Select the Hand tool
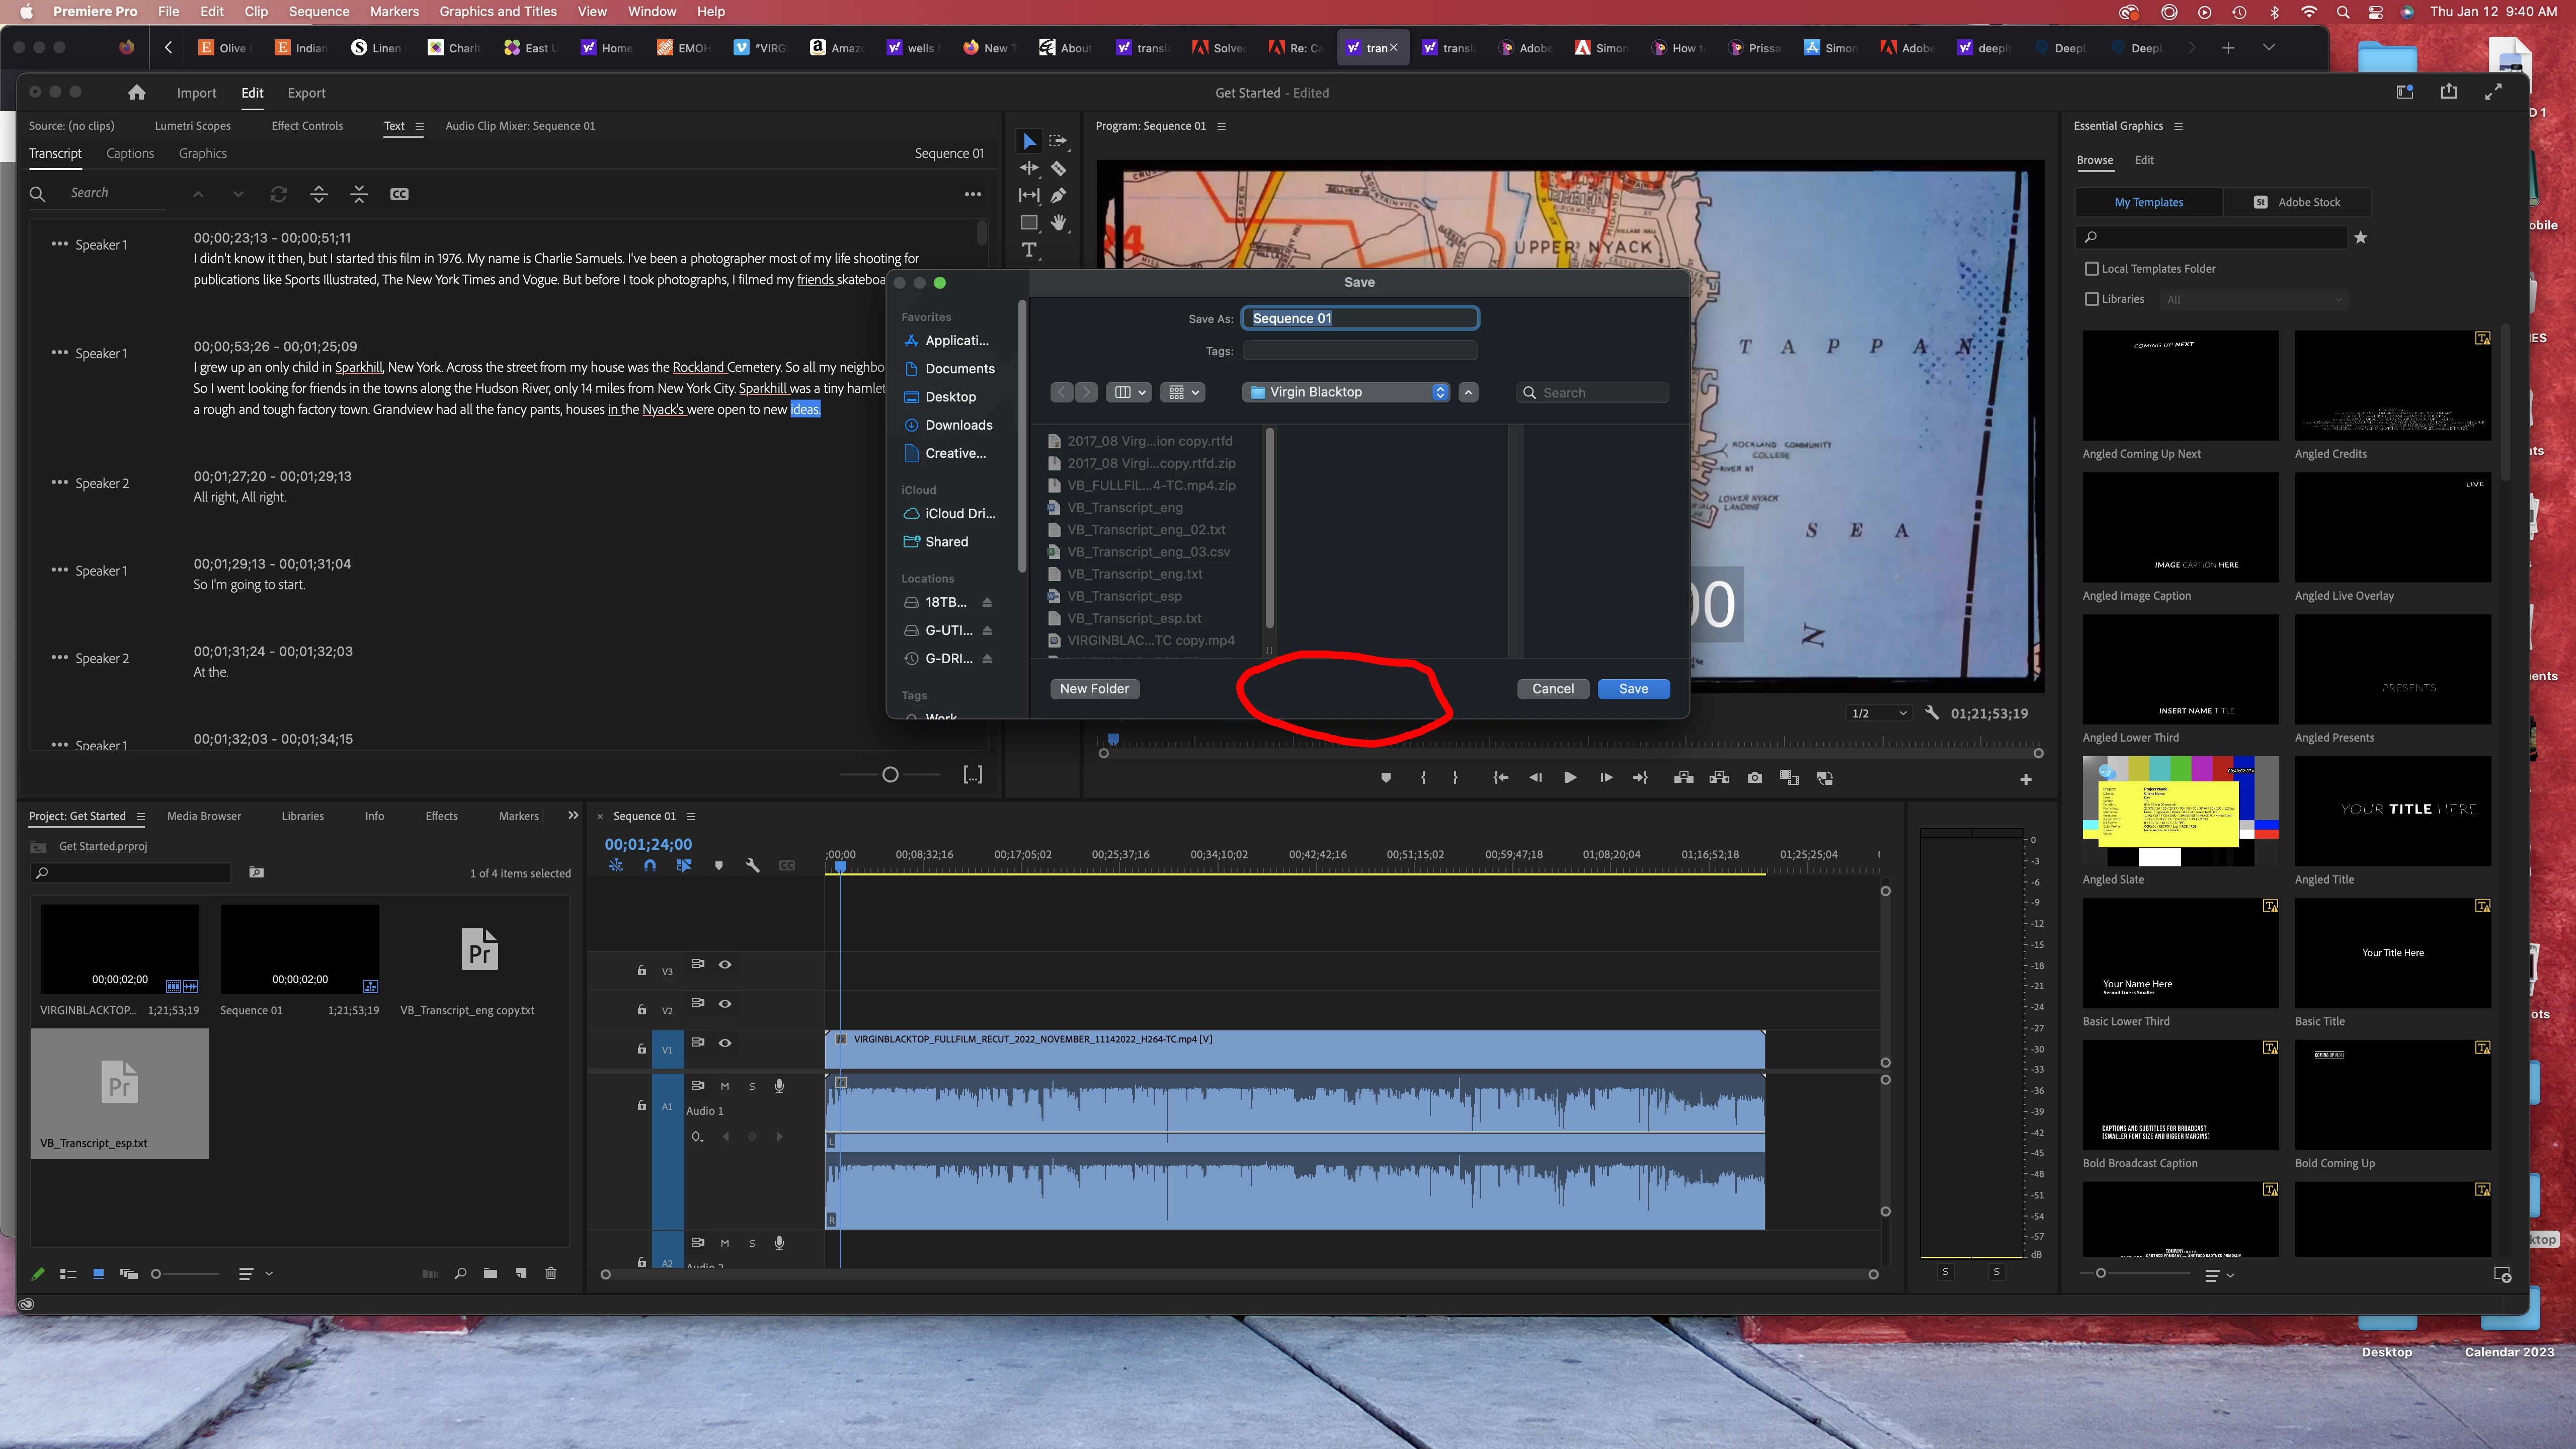This screenshot has height=1449, width=2576. tap(1058, 223)
